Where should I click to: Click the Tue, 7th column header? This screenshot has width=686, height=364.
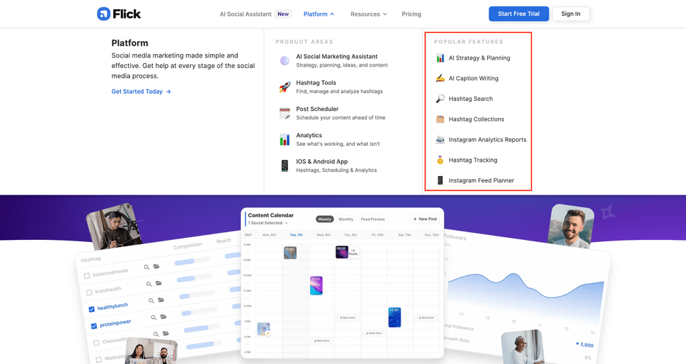[x=296, y=234]
